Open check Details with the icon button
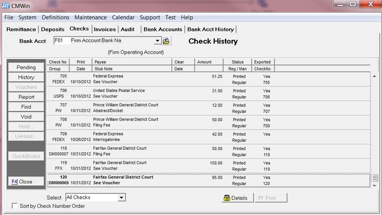 pyautogui.click(x=235, y=198)
